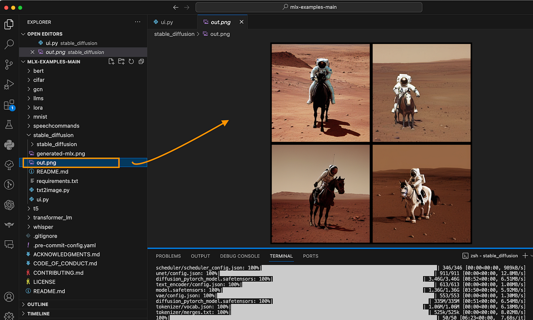
Task: Expand the whisper folder
Action: 43,227
